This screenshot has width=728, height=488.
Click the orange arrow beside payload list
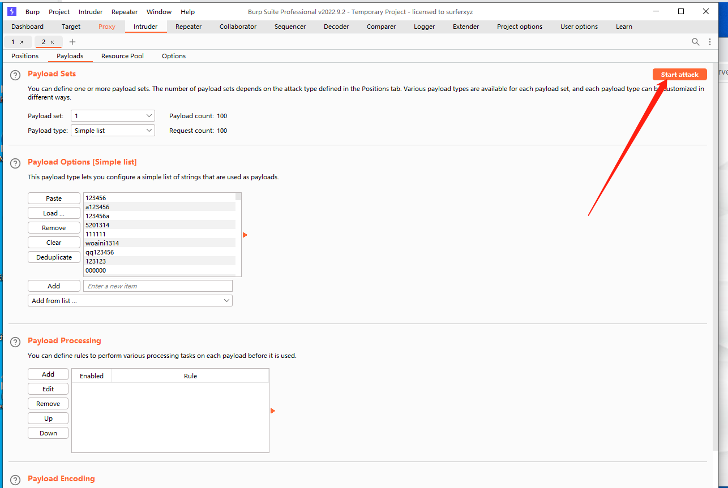point(245,235)
